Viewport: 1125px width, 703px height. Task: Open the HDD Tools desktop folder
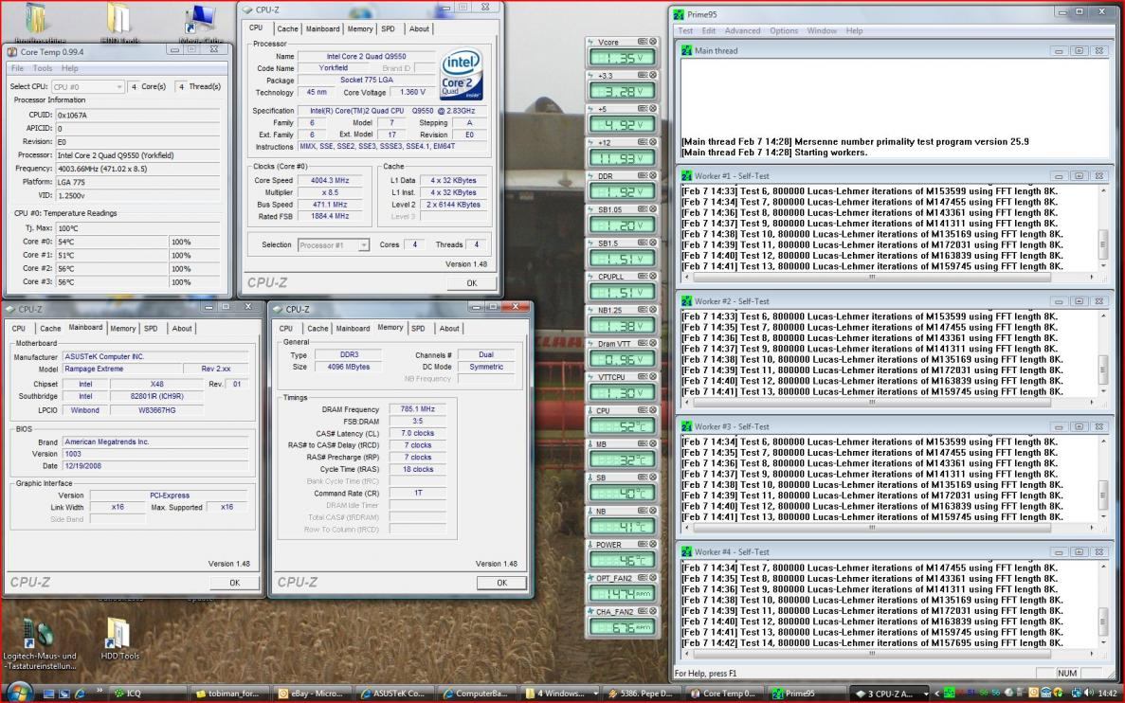pyautogui.click(x=119, y=640)
